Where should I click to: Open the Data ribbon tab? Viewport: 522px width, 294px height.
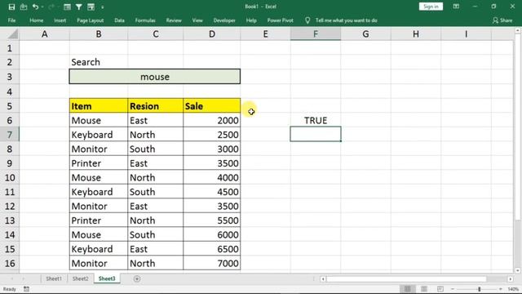point(119,20)
